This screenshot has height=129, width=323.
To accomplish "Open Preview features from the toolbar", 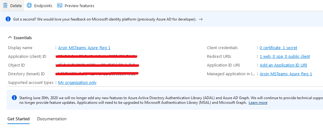I will 80,6.
